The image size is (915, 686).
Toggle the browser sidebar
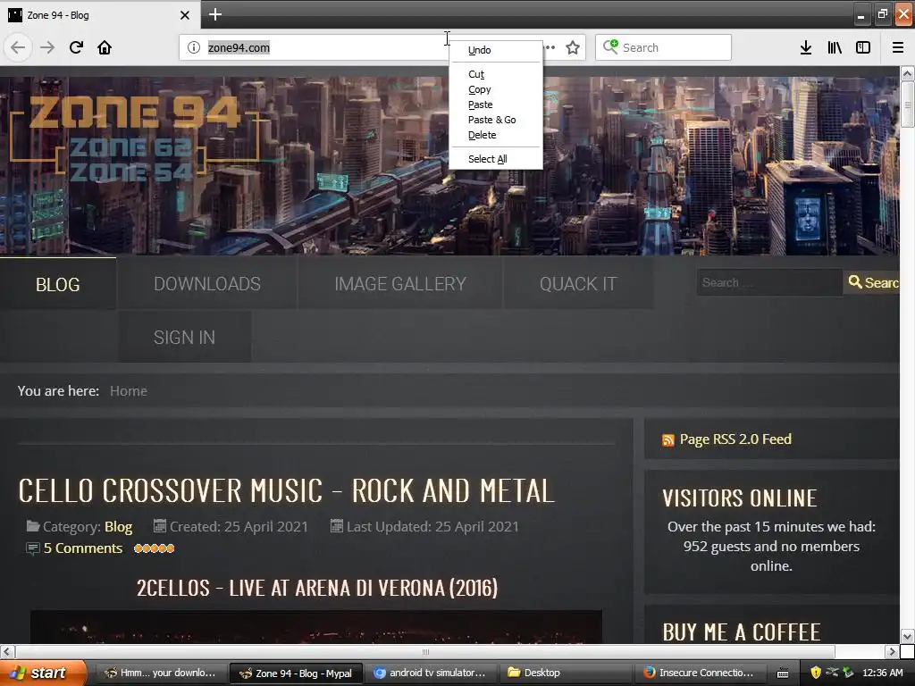pos(863,47)
